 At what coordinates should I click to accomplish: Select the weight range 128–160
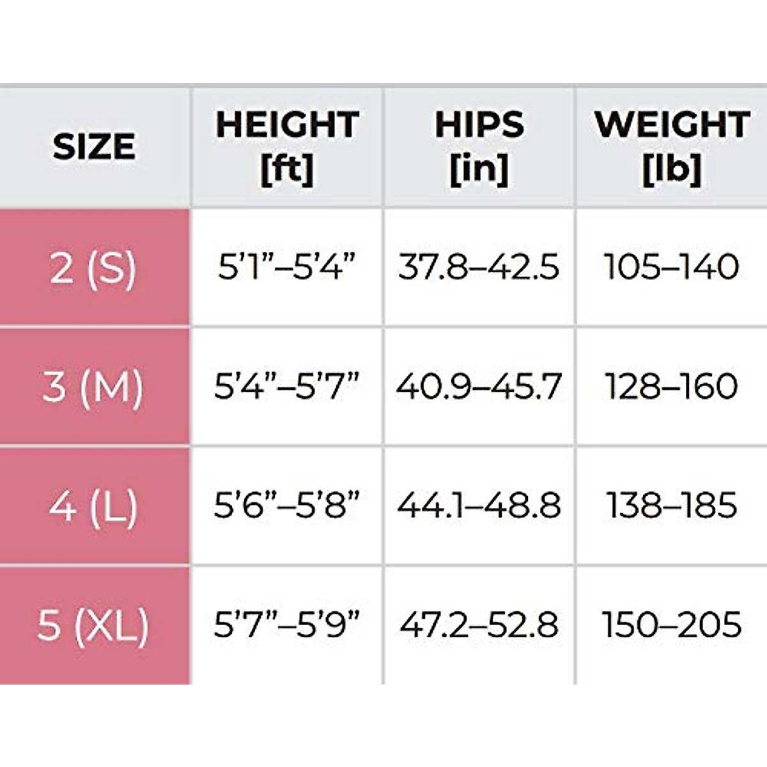(x=671, y=386)
